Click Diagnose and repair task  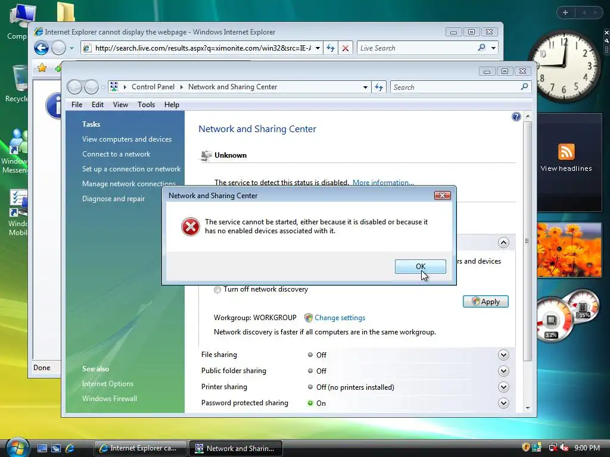click(113, 199)
